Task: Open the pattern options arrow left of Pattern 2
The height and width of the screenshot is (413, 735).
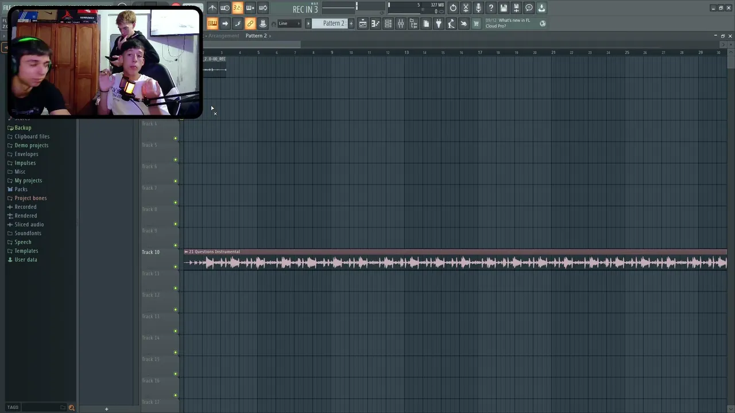Action: [x=308, y=24]
